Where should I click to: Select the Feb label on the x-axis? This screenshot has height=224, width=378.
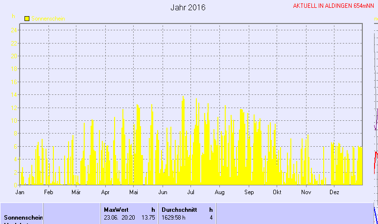point(48,193)
